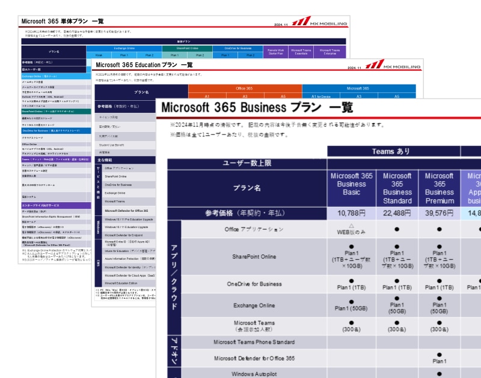Click the "Microsoft Teams Essentials" column header
Viewport: 481px width, 378px height.
tap(301, 52)
